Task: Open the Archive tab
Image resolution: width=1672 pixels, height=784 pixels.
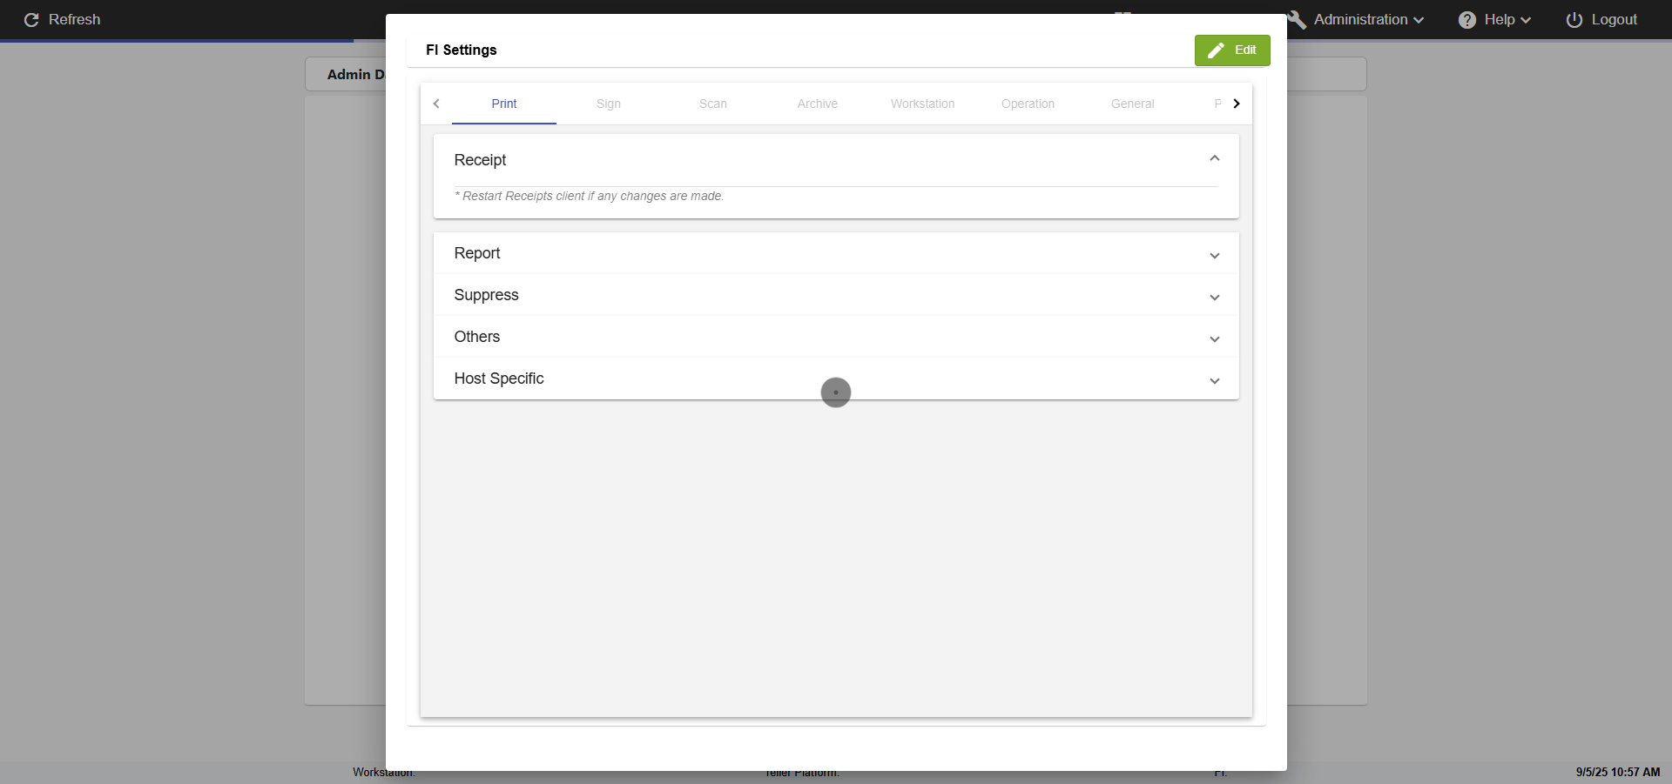Action: coord(818,104)
